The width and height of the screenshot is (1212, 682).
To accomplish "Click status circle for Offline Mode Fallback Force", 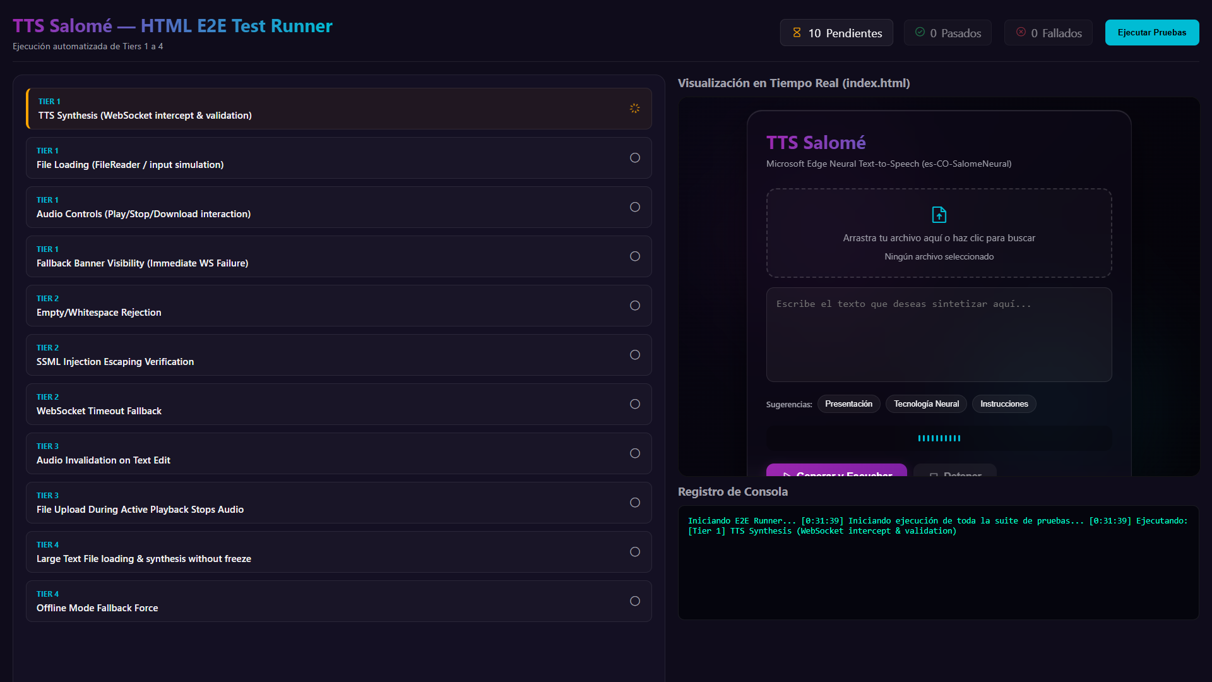I will (x=635, y=601).
